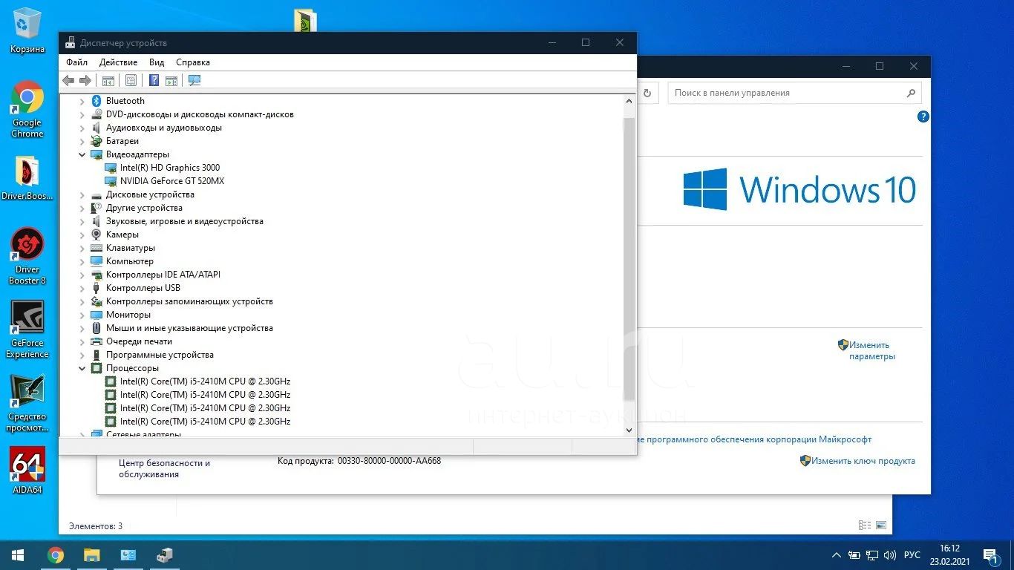Launch Google Chrome from the desktop shortcut

[27, 109]
